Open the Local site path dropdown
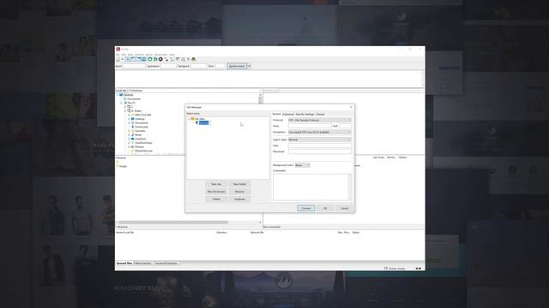 coord(259,91)
